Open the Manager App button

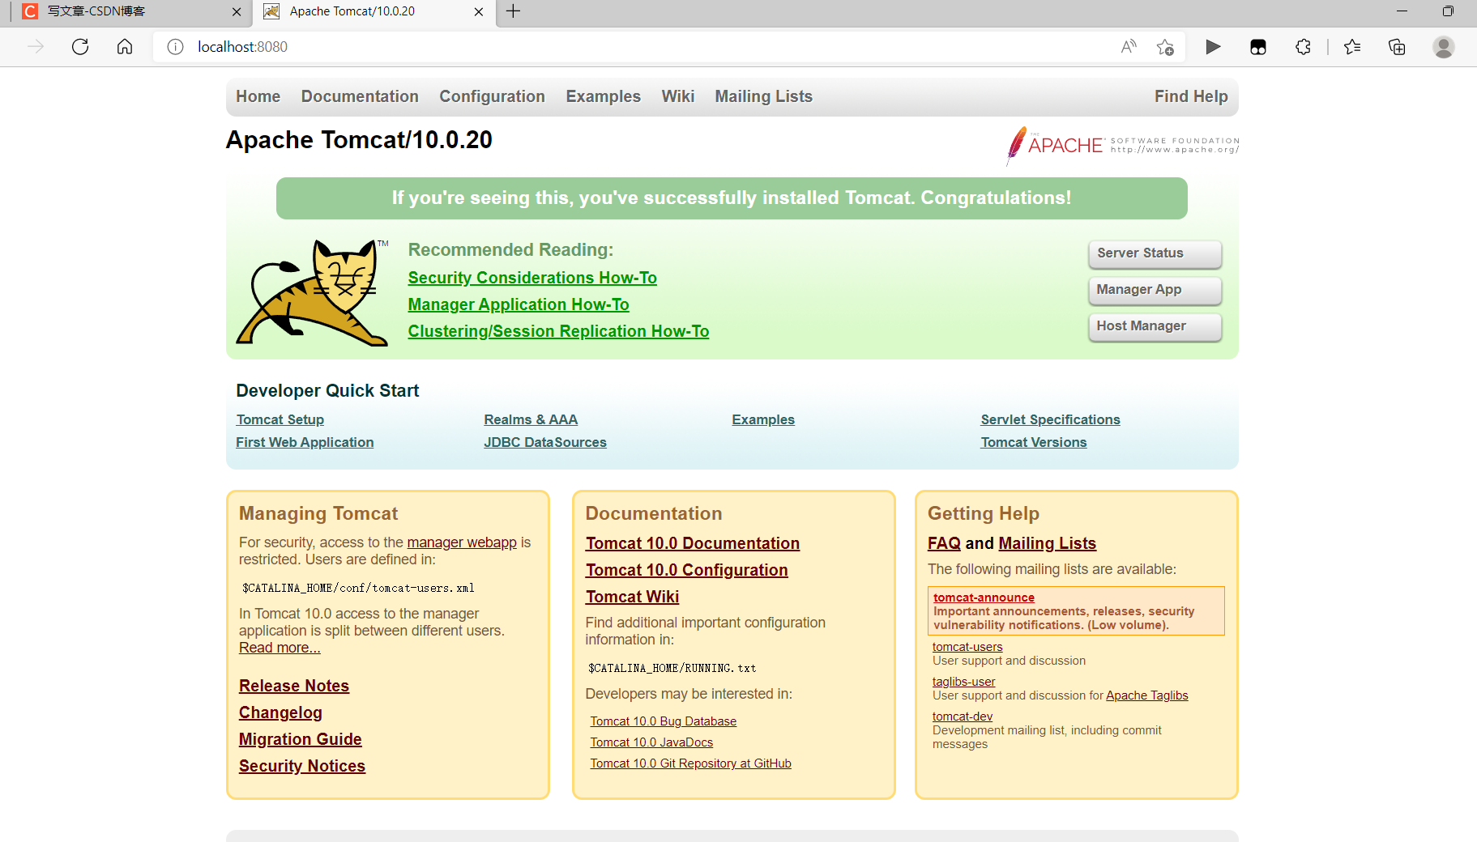coord(1155,290)
